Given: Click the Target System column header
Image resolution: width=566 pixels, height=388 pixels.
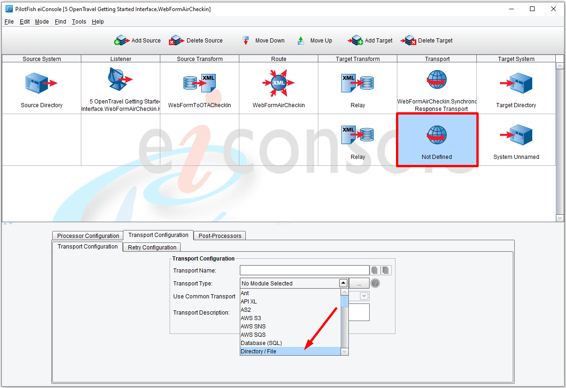Looking at the screenshot, I should pos(516,59).
